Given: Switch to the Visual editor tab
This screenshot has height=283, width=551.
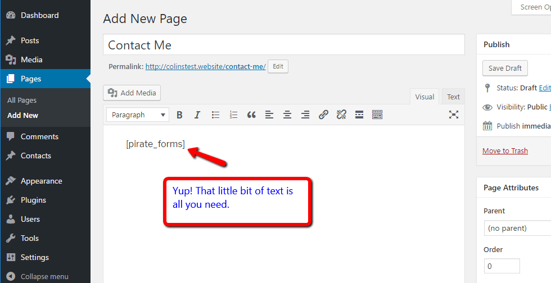Looking at the screenshot, I should 424,97.
